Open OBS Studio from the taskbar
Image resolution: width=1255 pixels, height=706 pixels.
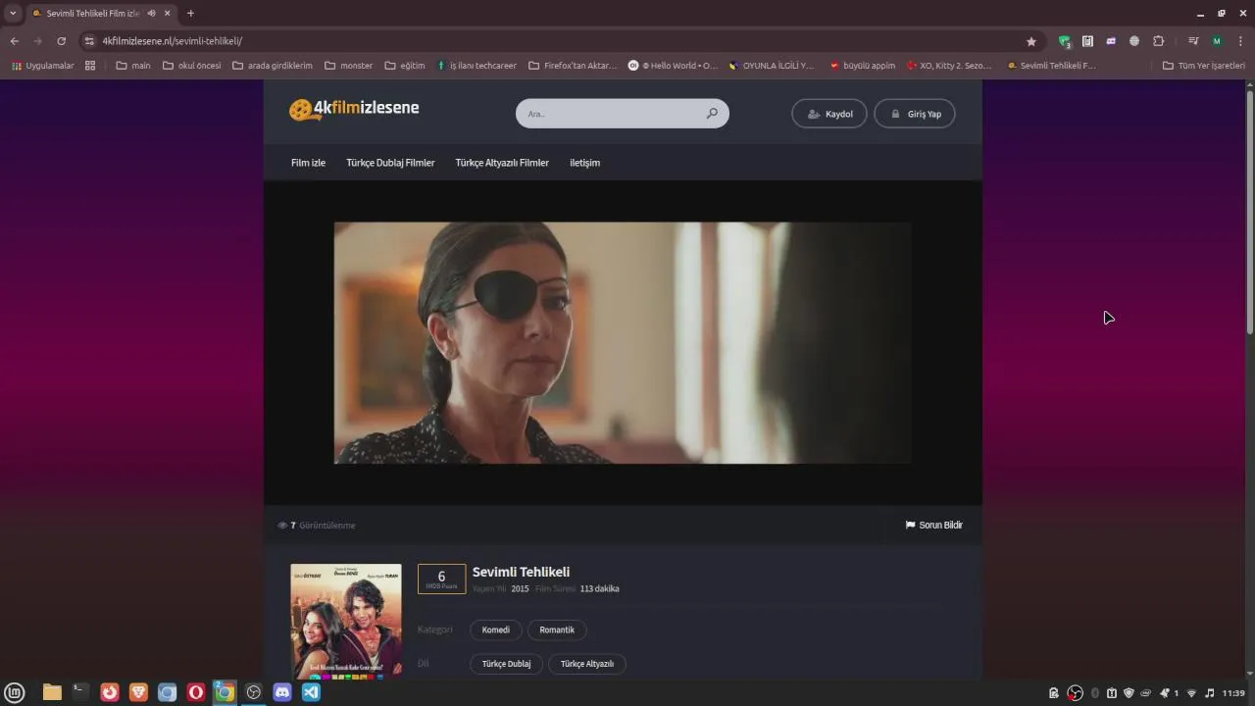254,692
